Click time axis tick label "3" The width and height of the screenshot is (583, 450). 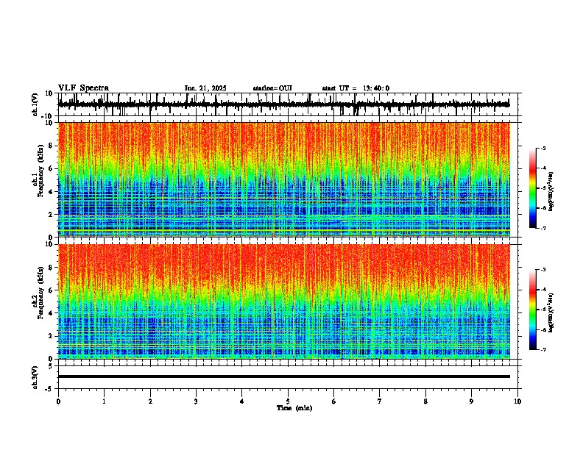tap(196, 401)
